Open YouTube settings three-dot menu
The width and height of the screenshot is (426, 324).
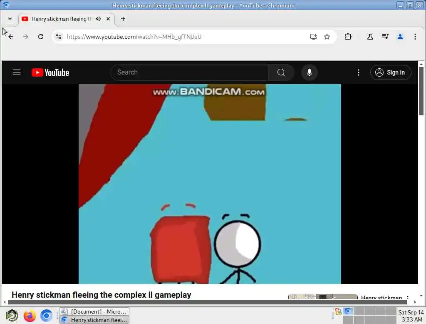click(359, 72)
